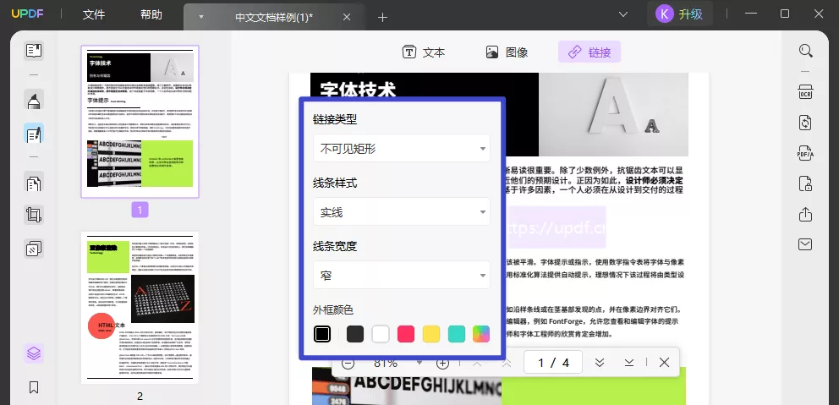Screen dimensions: 839x405
Task: Choose the yellow border color swatch
Action: (x=431, y=334)
